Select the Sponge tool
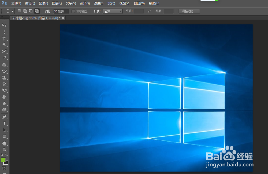The image size is (268, 174). tap(5, 110)
